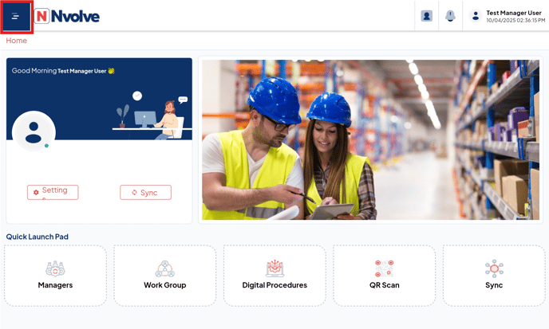Open the Digital Procedures tile label
549x329 pixels.
pyautogui.click(x=274, y=285)
